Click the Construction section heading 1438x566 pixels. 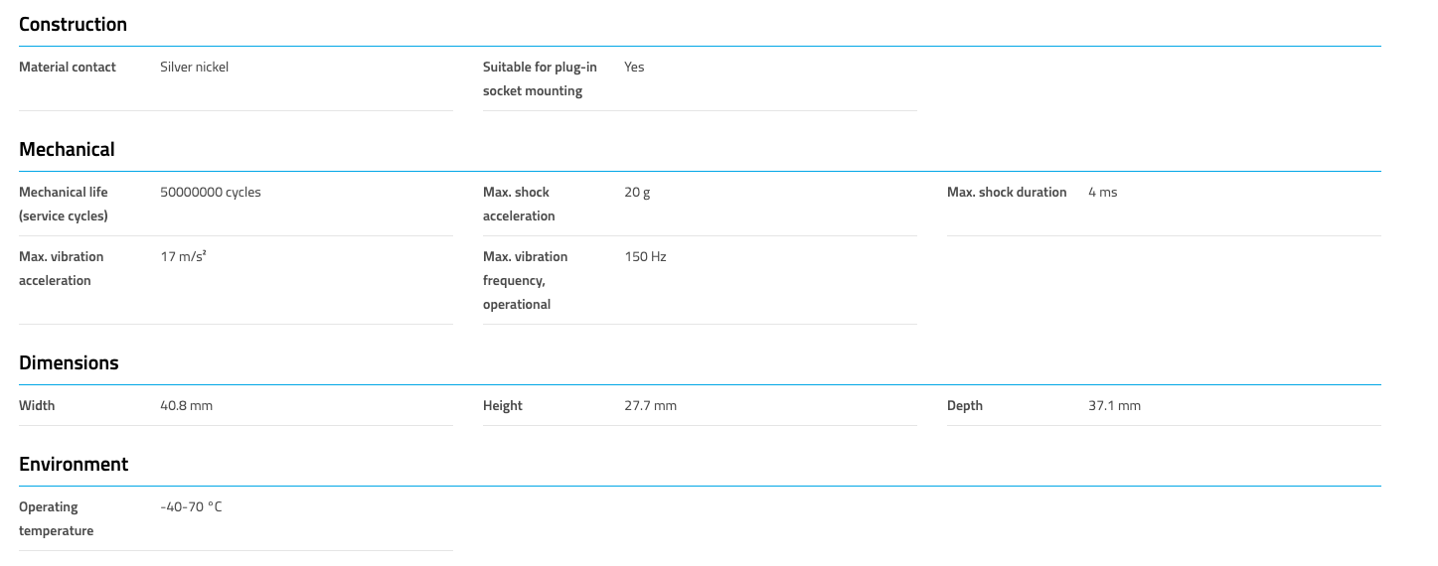tap(73, 25)
